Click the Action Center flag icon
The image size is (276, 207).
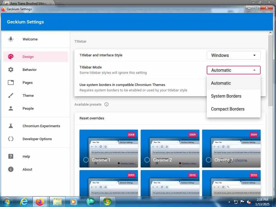pyautogui.click(x=242, y=202)
